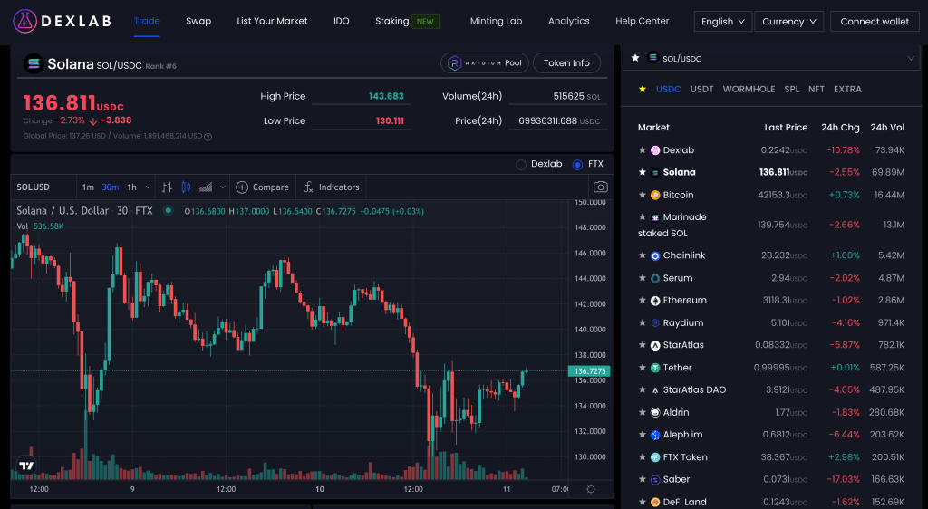The height and width of the screenshot is (509, 928).
Task: Toggle favorite star for Bitcoin market
Action: (643, 195)
